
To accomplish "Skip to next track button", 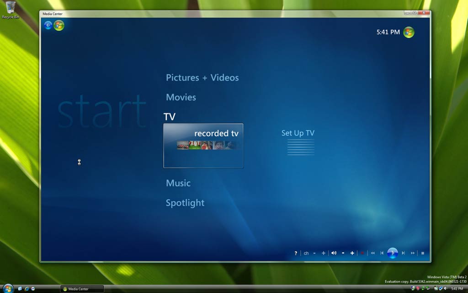I will 403,253.
